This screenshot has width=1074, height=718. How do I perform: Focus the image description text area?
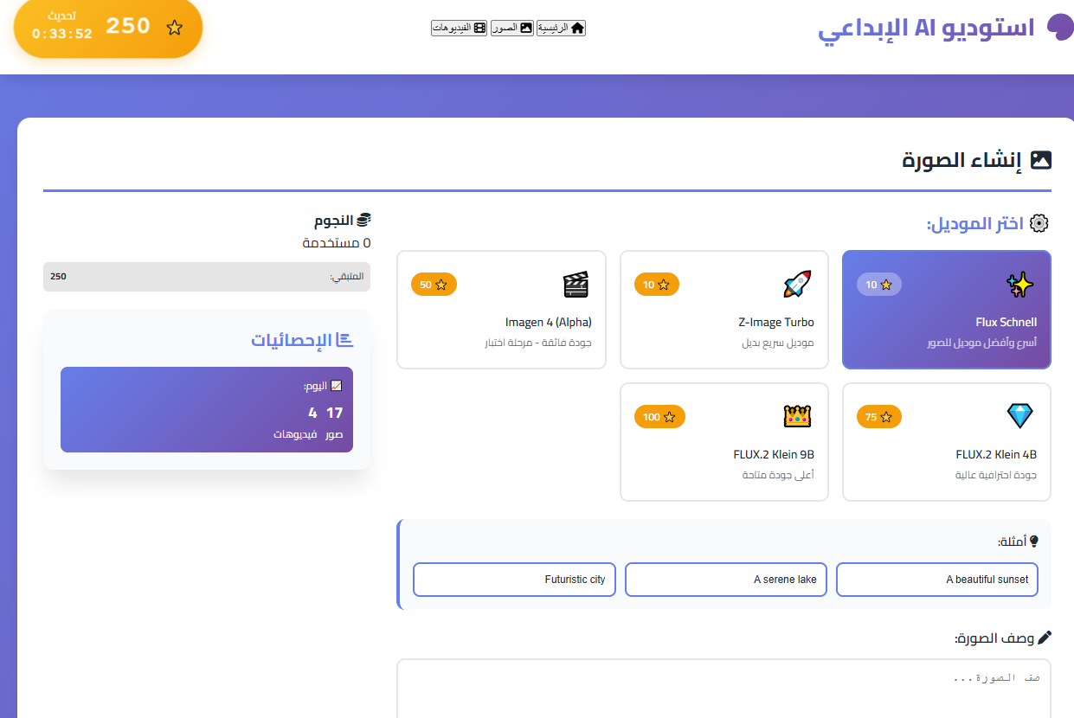(x=724, y=689)
